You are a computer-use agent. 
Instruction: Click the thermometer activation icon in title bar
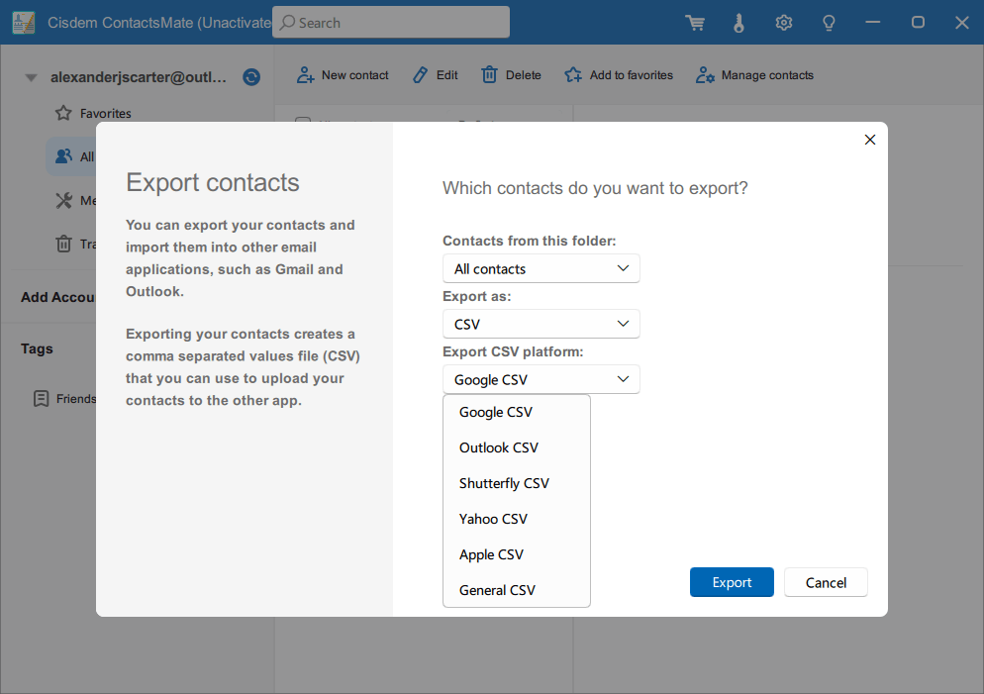pos(738,23)
